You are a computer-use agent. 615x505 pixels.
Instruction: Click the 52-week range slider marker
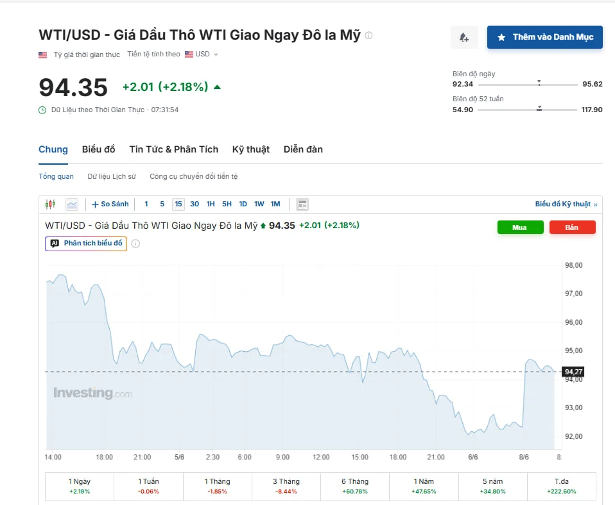(x=539, y=108)
